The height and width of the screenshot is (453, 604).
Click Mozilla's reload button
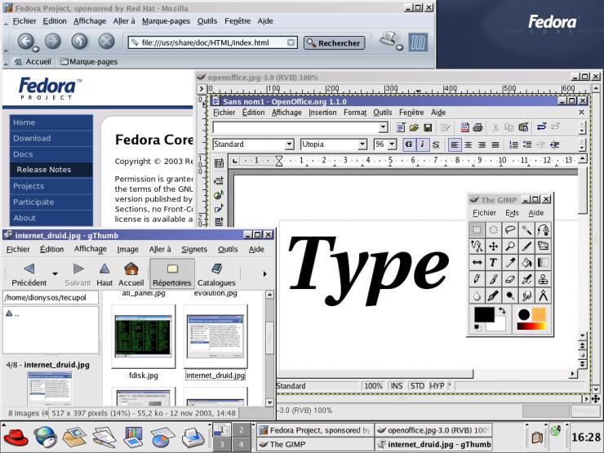tap(79, 41)
